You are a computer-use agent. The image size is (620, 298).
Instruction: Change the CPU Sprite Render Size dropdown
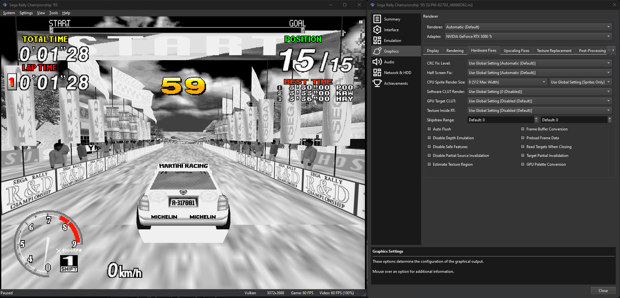point(507,82)
